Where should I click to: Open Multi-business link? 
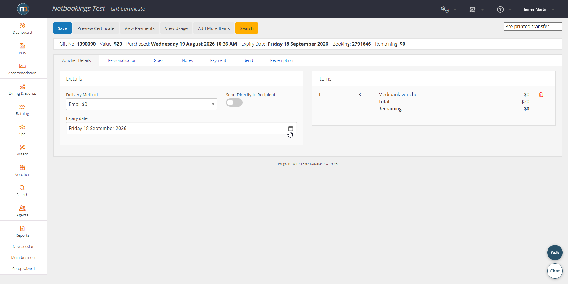(x=23, y=258)
